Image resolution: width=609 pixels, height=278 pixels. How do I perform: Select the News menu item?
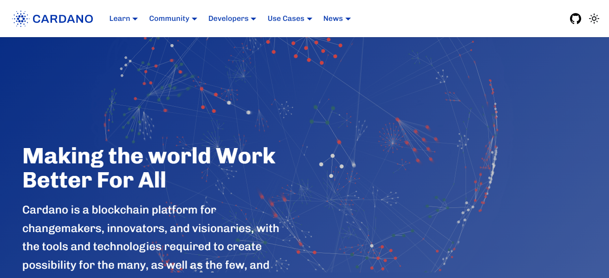click(332, 19)
